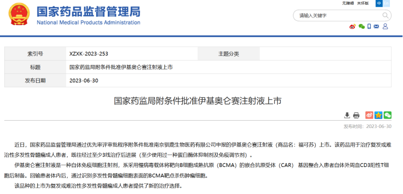Click paragraph line beginning 伊基奥仑赛注射液是一种

[203, 165]
